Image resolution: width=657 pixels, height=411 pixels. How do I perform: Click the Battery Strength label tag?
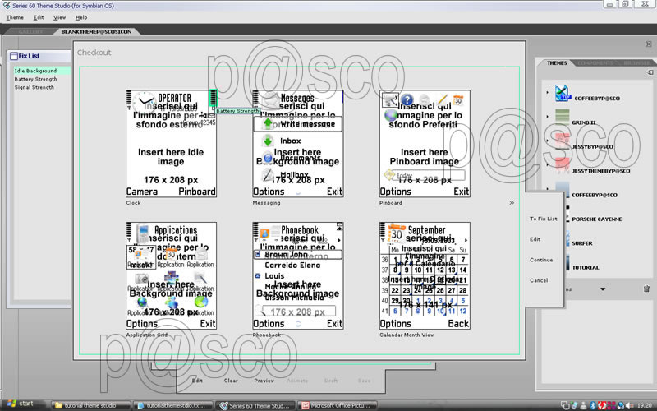[237, 111]
